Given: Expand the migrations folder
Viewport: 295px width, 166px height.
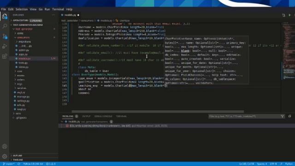Looking at the screenshot, I should [x=24, y=41].
